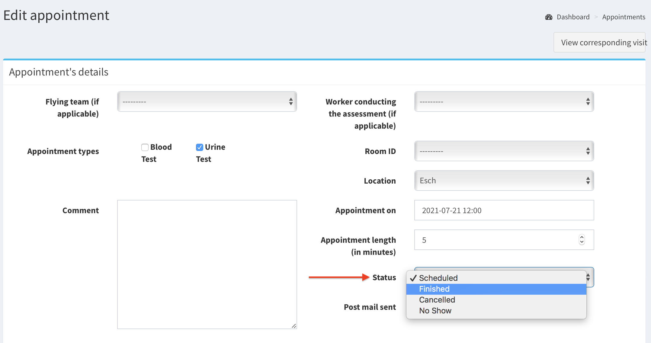
Task: Click the Appointment length stepper arrows
Action: tap(582, 240)
